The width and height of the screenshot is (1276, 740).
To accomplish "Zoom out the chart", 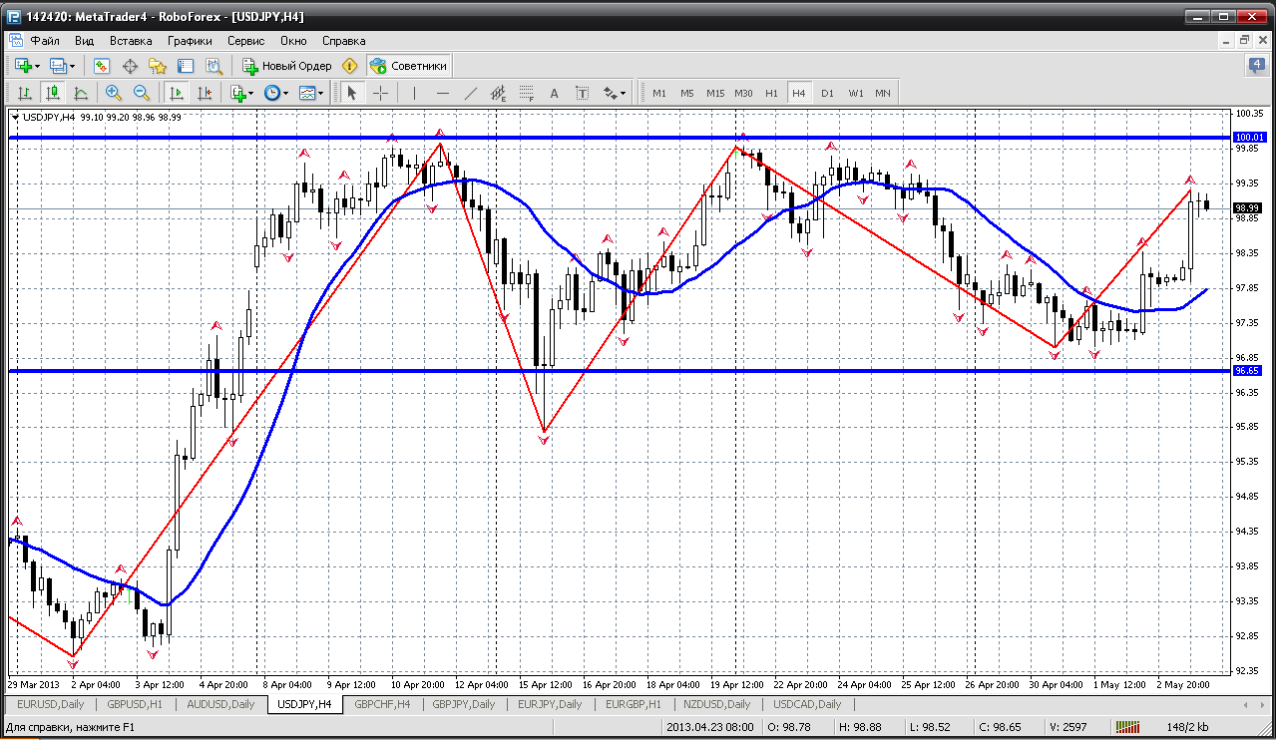I will pyautogui.click(x=142, y=93).
